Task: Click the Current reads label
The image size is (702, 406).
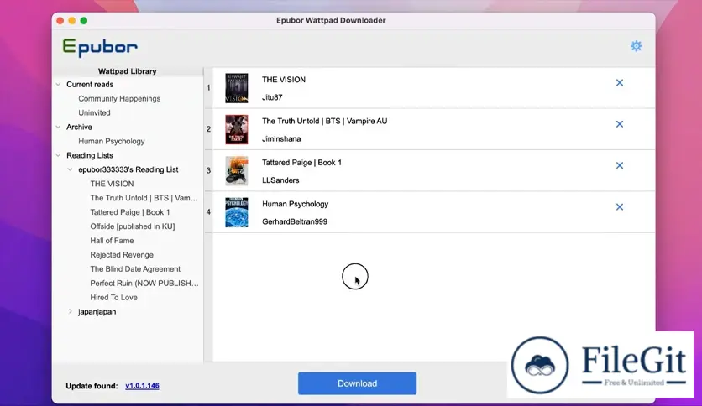Action: coord(90,84)
